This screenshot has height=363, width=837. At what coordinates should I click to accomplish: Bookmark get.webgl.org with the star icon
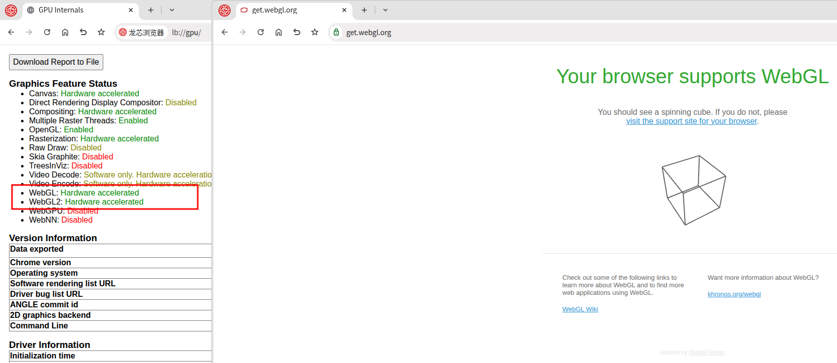pyautogui.click(x=315, y=32)
